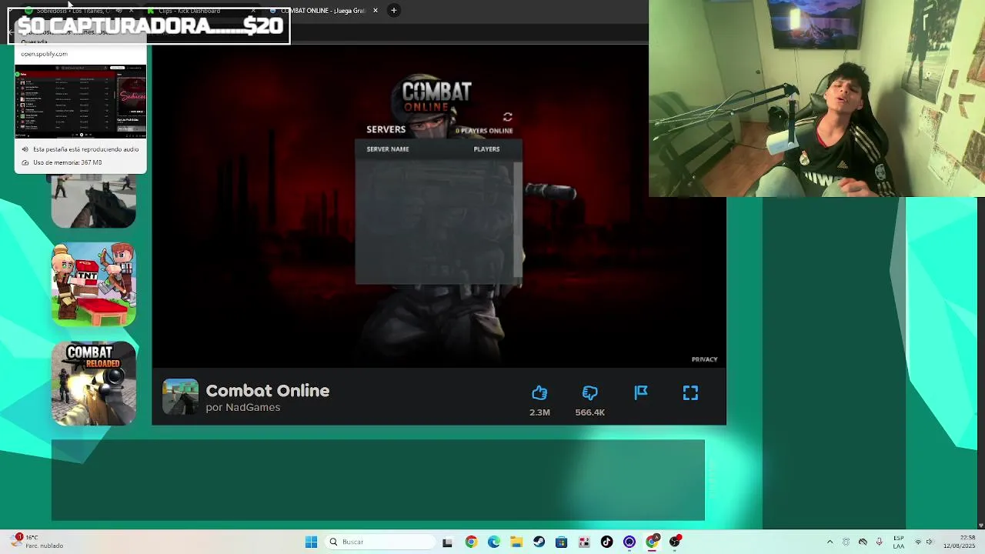Refresh the Combat Online server list
This screenshot has height=554, width=985.
[507, 117]
